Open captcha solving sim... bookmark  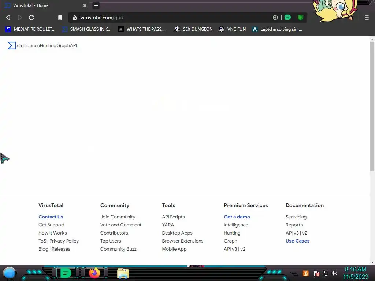[277, 29]
